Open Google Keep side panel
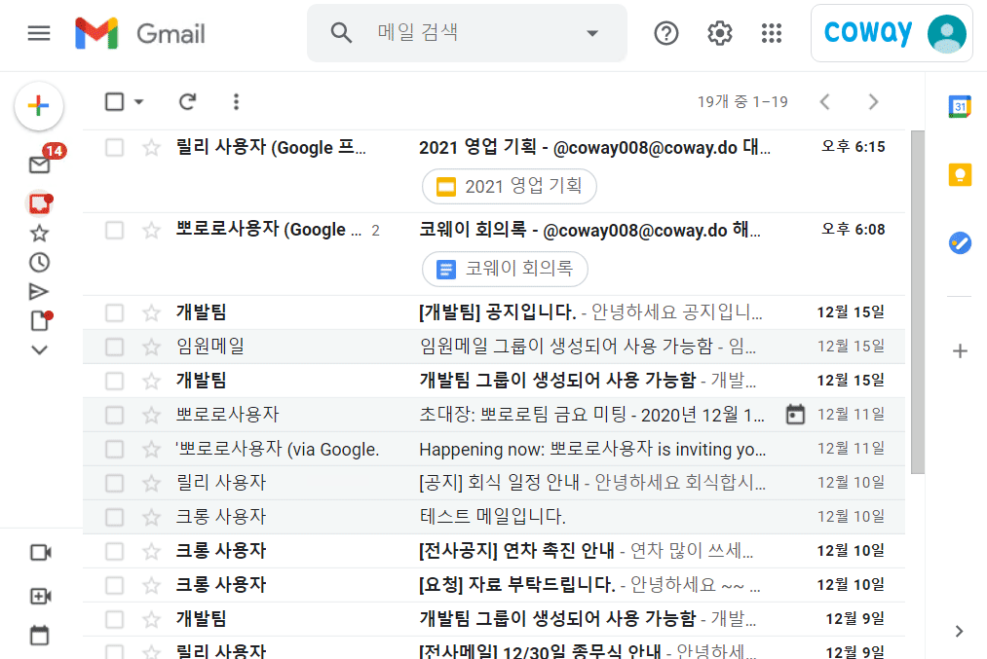The width and height of the screenshot is (987, 659). click(x=960, y=174)
